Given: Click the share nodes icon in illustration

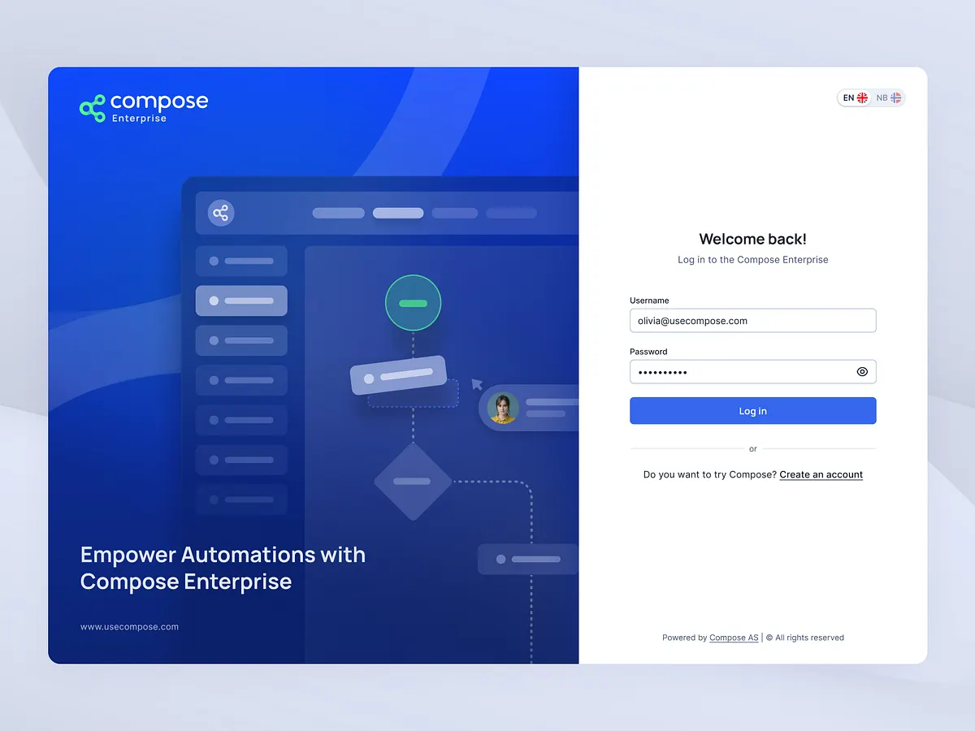Looking at the screenshot, I should [x=220, y=214].
